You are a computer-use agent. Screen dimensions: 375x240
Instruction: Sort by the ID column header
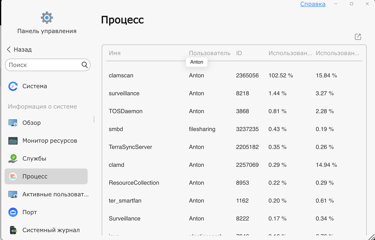[x=239, y=53]
